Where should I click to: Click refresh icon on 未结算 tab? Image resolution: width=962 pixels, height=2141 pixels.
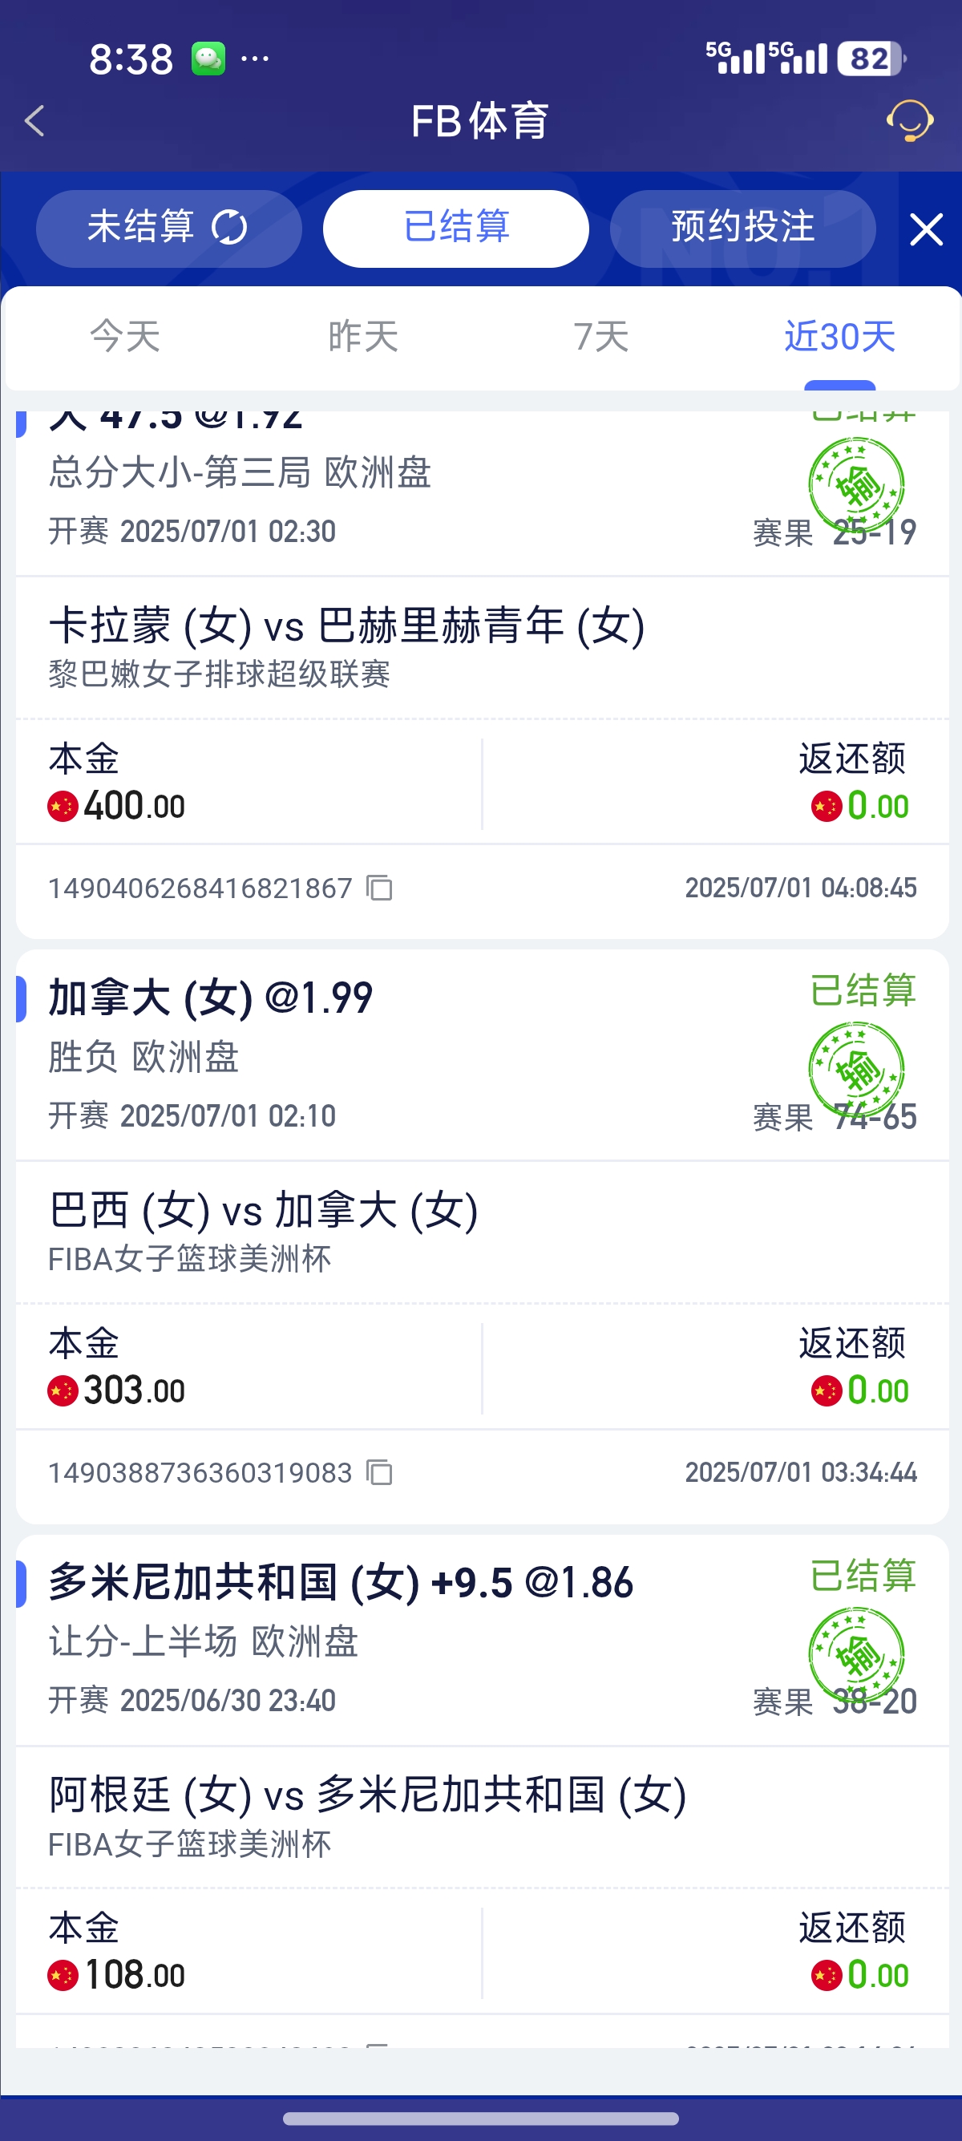229,228
